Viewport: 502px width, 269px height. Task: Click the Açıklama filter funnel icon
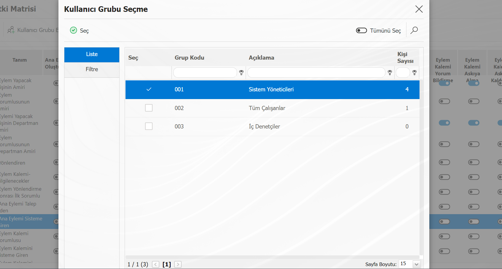[390, 73]
